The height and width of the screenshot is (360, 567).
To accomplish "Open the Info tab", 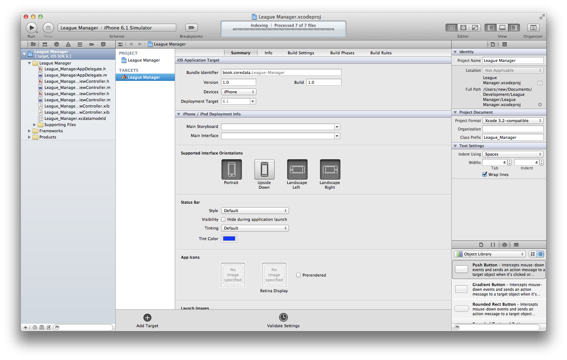I will click(269, 53).
